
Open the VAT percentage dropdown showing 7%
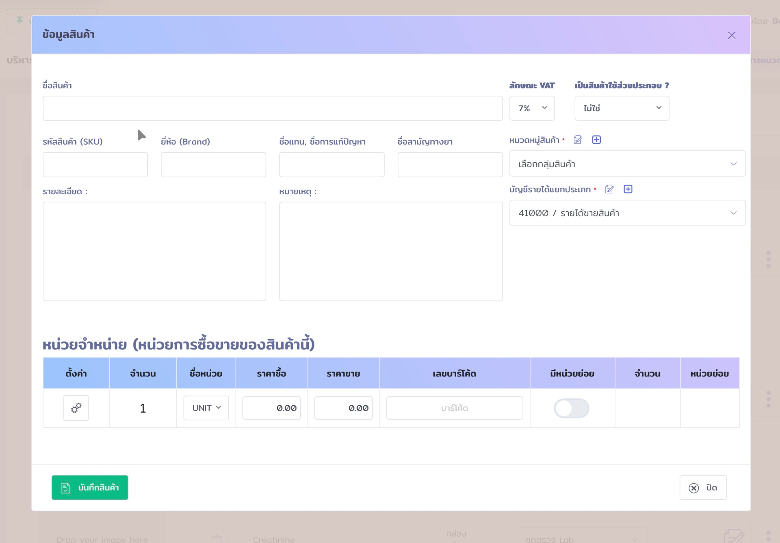532,108
